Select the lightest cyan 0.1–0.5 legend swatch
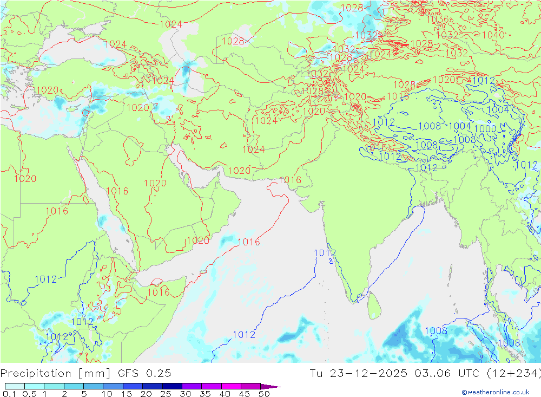The image size is (541, 397). pos(15,386)
